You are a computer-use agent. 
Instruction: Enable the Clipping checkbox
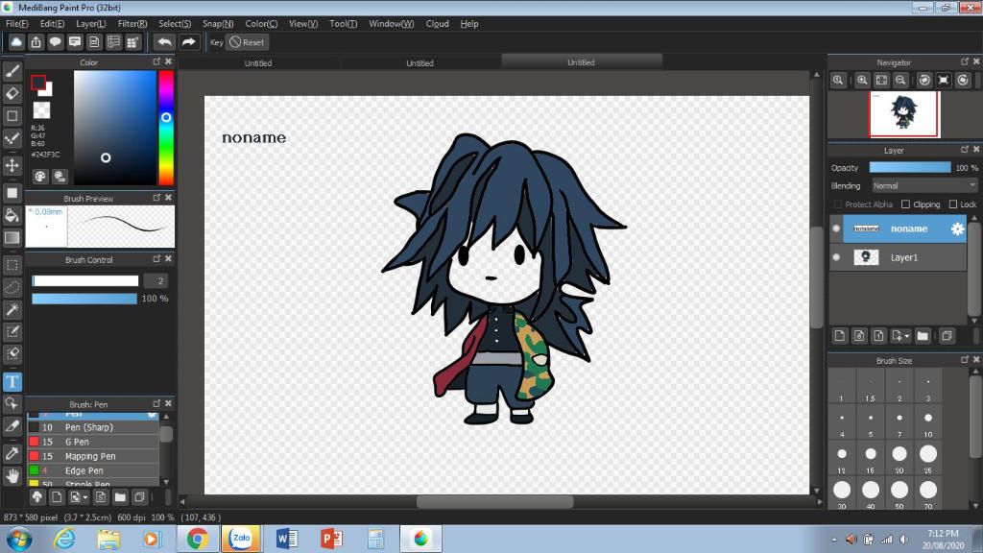click(905, 204)
